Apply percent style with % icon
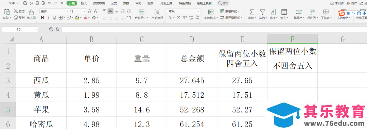 [179, 18]
